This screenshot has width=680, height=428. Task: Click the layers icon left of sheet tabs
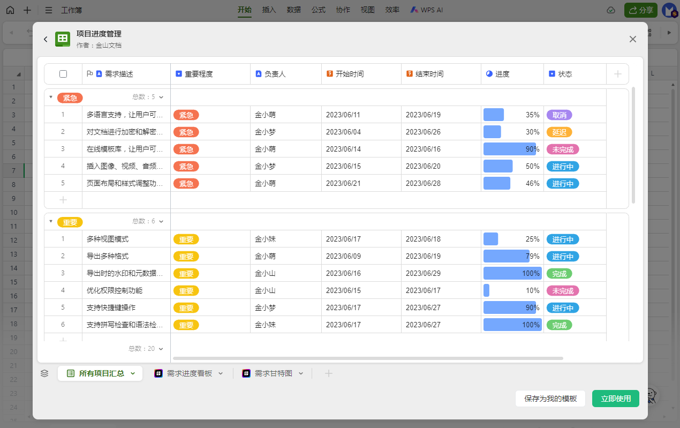point(44,373)
